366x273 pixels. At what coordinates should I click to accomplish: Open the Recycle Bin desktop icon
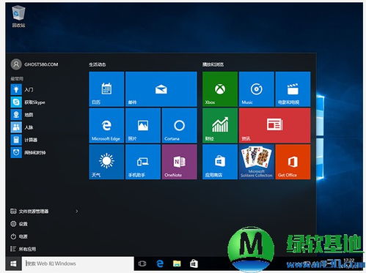[18, 16]
